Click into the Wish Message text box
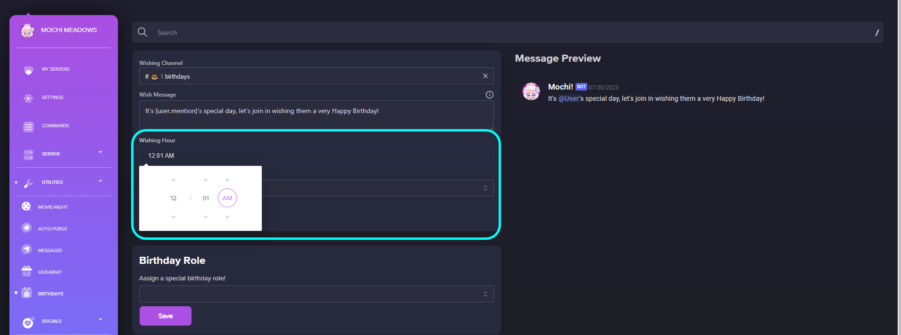The height and width of the screenshot is (335, 901). [x=316, y=115]
